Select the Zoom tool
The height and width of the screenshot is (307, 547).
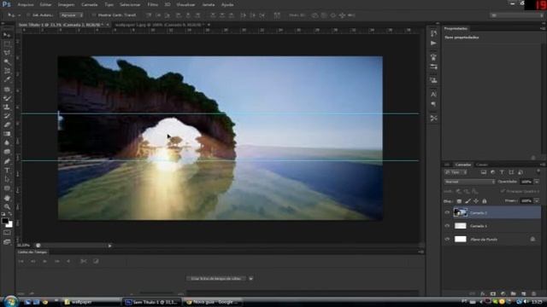(7, 206)
